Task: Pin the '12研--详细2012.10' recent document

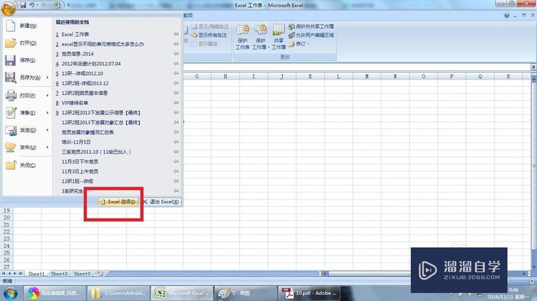Action: [176, 73]
